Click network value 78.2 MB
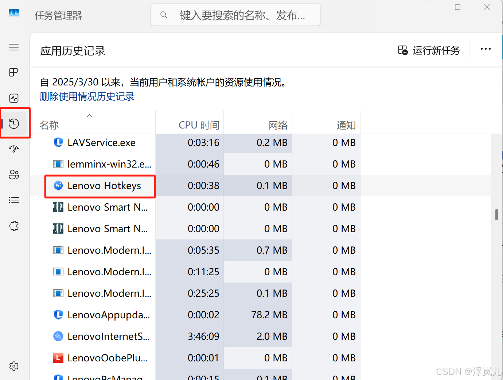The width and height of the screenshot is (503, 380). coord(269,315)
